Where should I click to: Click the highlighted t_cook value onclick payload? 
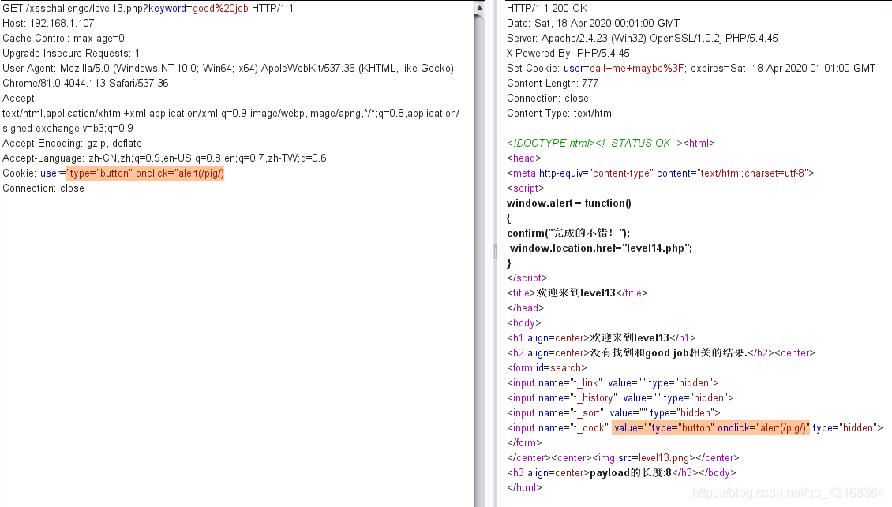pos(711,428)
